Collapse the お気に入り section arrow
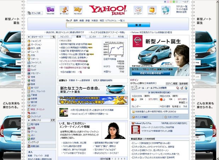The height and width of the screenshot is (160, 219). coord(29,120)
